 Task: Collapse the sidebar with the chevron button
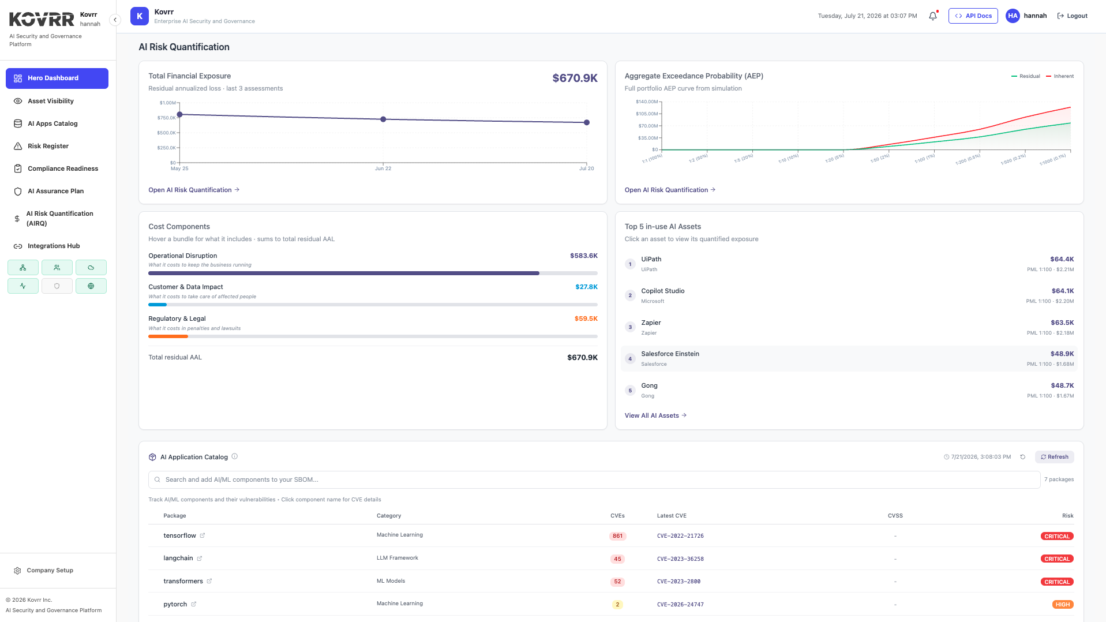[115, 20]
